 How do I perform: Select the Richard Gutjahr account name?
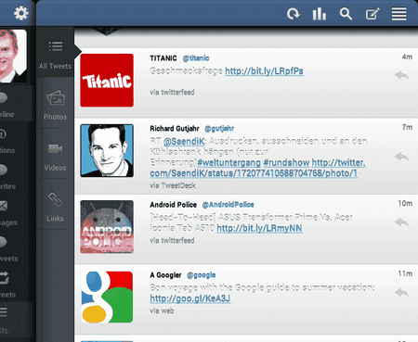point(175,129)
